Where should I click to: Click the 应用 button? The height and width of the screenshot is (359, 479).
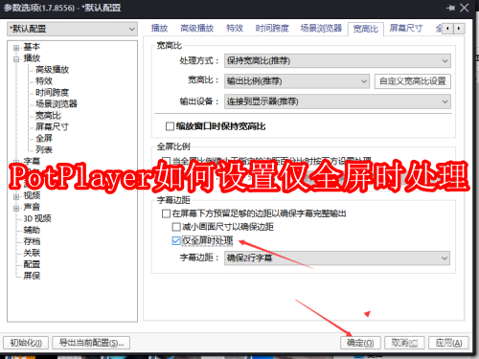click(x=448, y=343)
